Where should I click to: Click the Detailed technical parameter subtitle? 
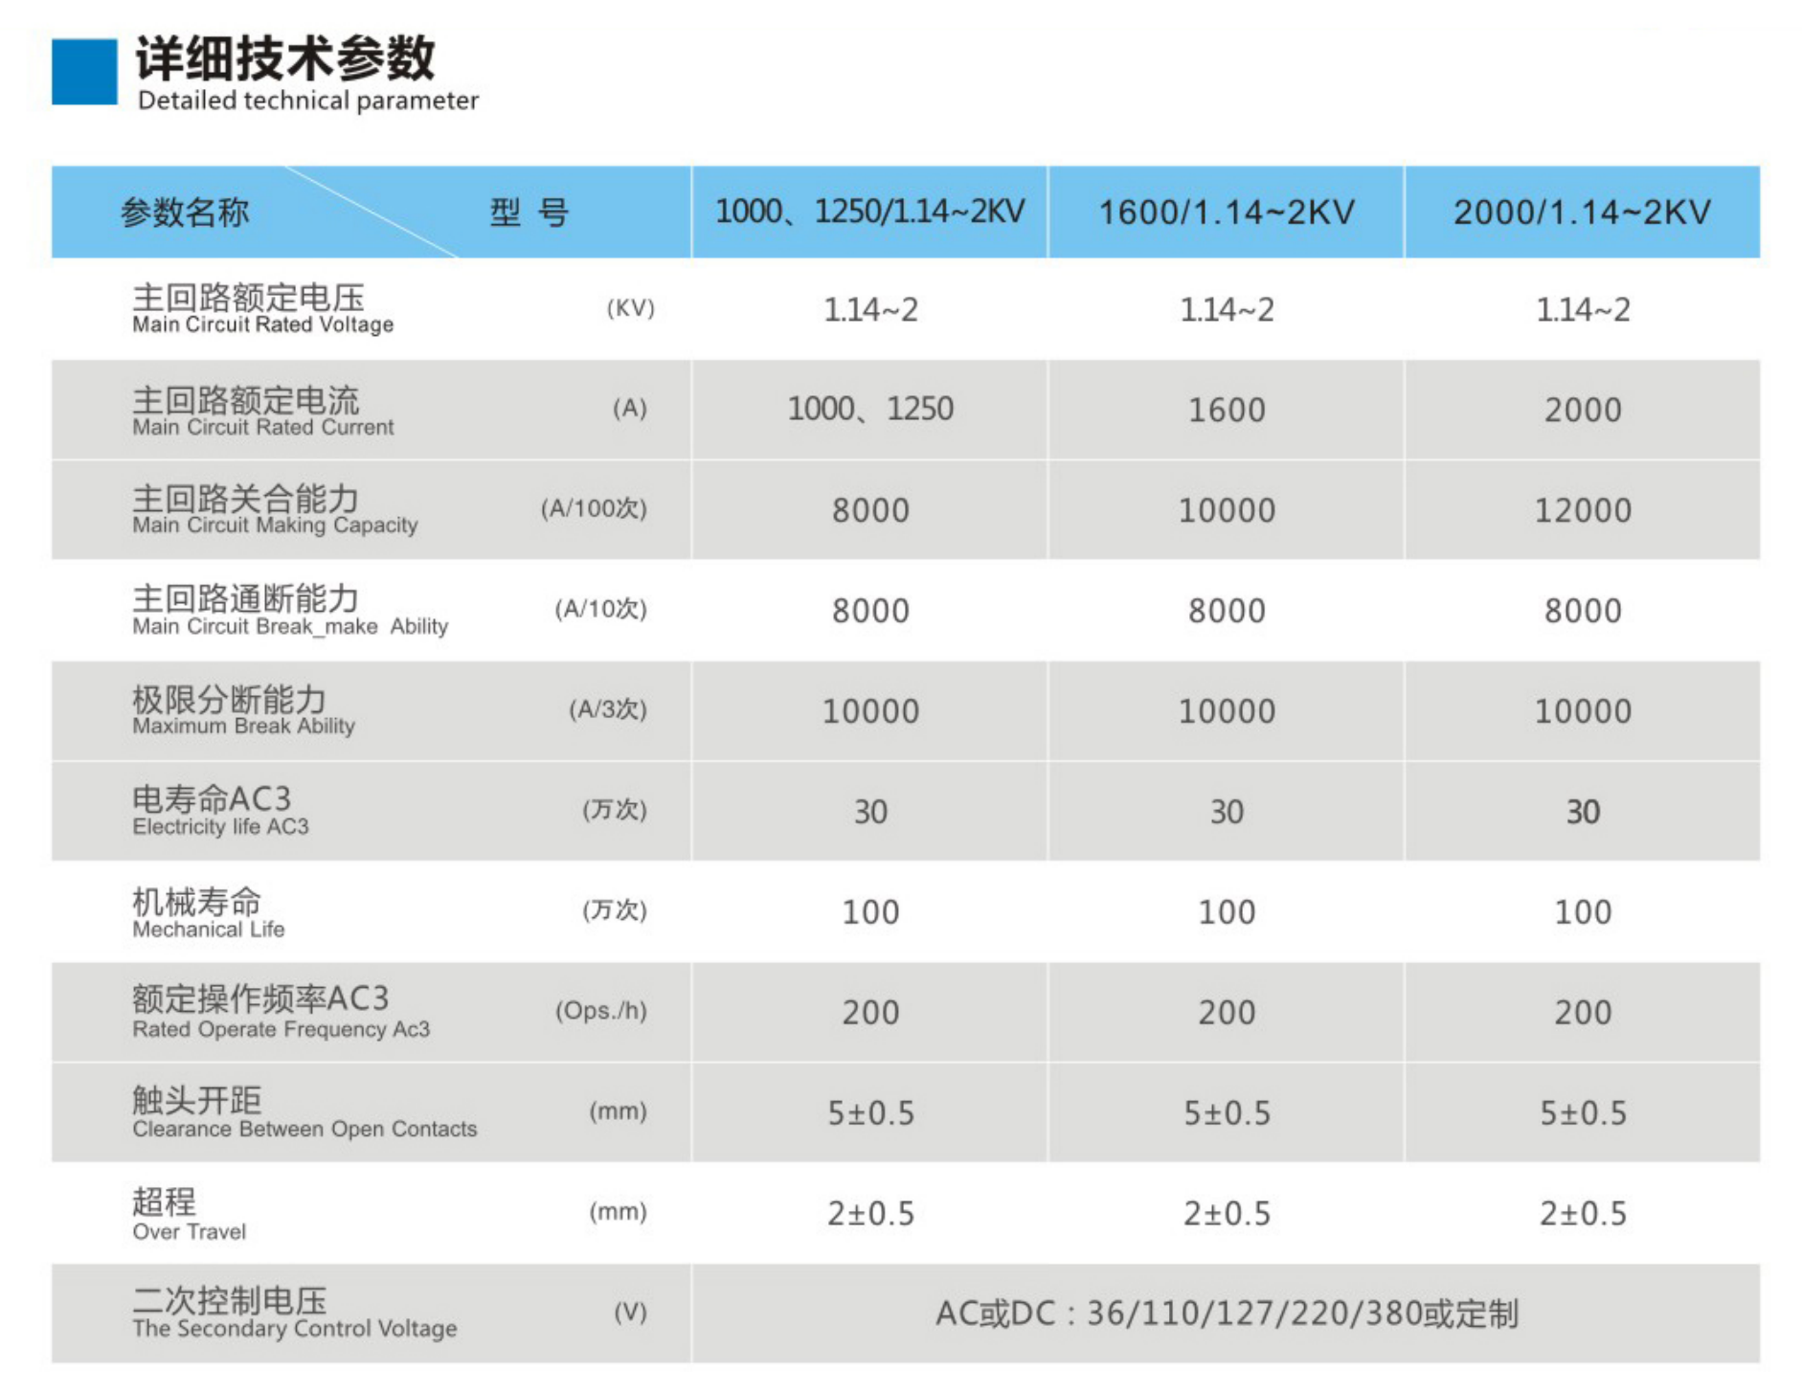(308, 101)
